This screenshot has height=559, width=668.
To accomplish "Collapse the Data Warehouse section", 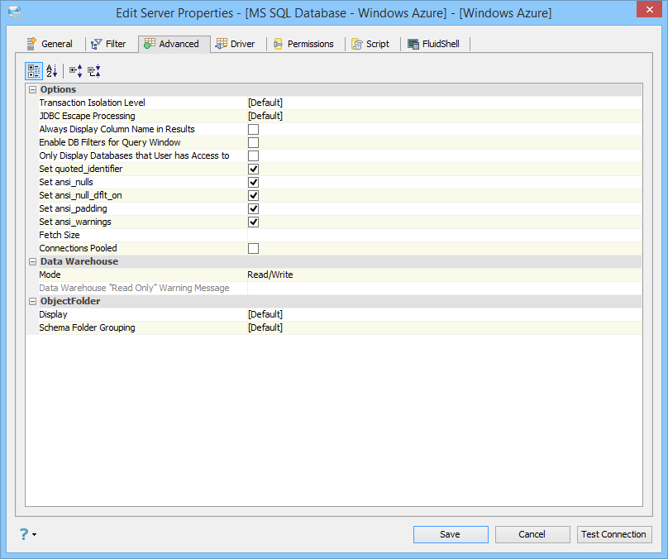I will coord(32,261).
